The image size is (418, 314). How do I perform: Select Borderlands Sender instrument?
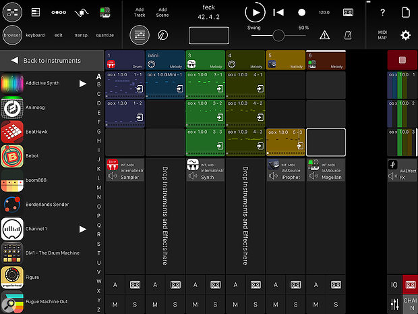(x=48, y=205)
